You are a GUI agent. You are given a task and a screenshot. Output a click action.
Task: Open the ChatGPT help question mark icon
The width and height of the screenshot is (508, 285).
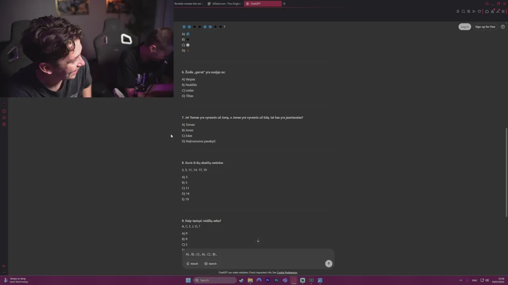(503, 27)
